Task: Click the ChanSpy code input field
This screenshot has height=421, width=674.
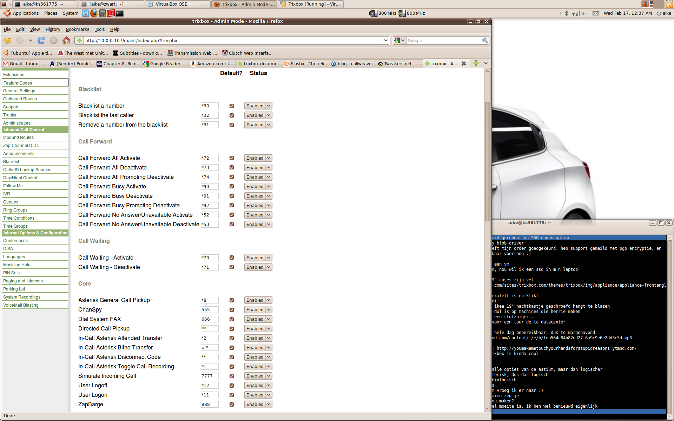Action: 210,310
